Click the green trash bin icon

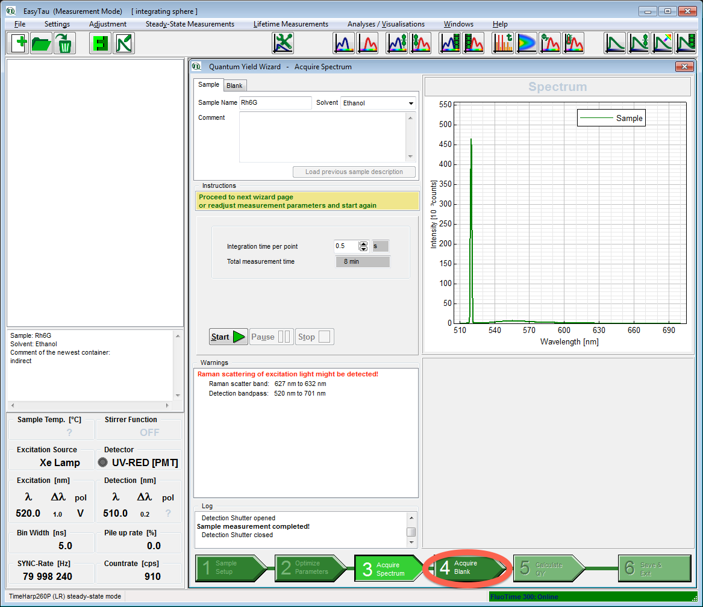(64, 43)
